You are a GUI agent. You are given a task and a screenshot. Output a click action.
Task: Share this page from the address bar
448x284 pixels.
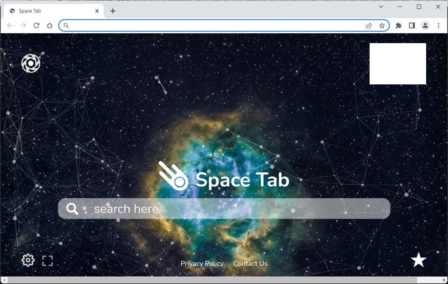click(369, 26)
